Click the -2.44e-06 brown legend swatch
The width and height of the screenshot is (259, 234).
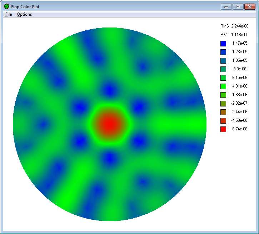(x=223, y=112)
